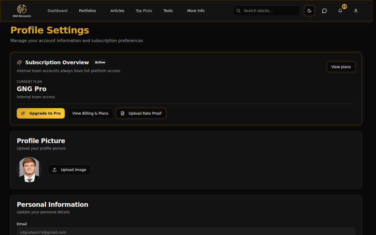
Task: Click the notification count badge 29
Action: point(344,7)
